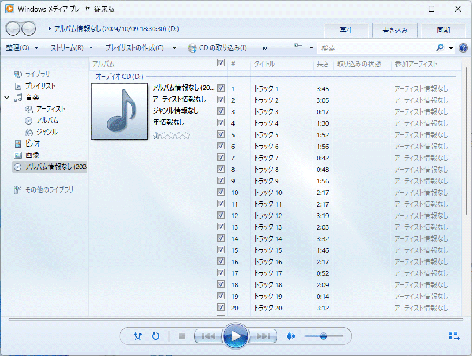The image size is (472, 356).
Task: Toggle repeat mode
Action: [x=155, y=336]
